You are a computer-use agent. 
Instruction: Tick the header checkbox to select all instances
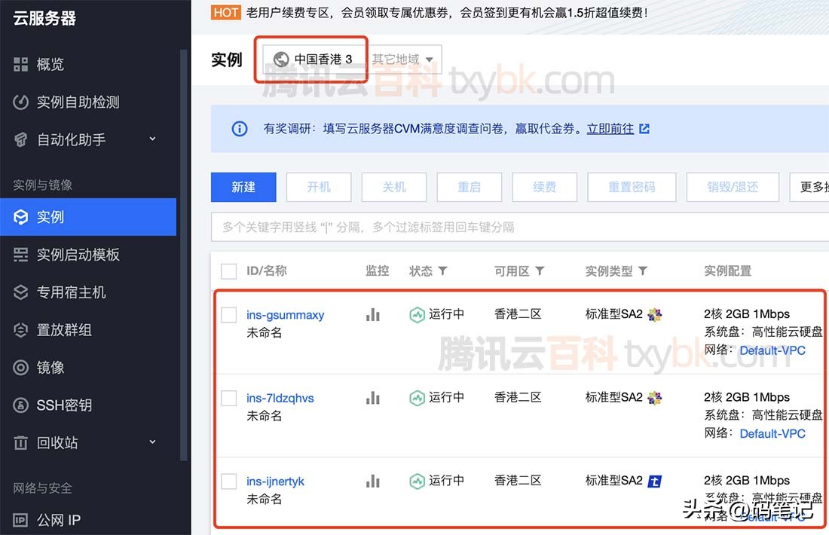pos(229,271)
